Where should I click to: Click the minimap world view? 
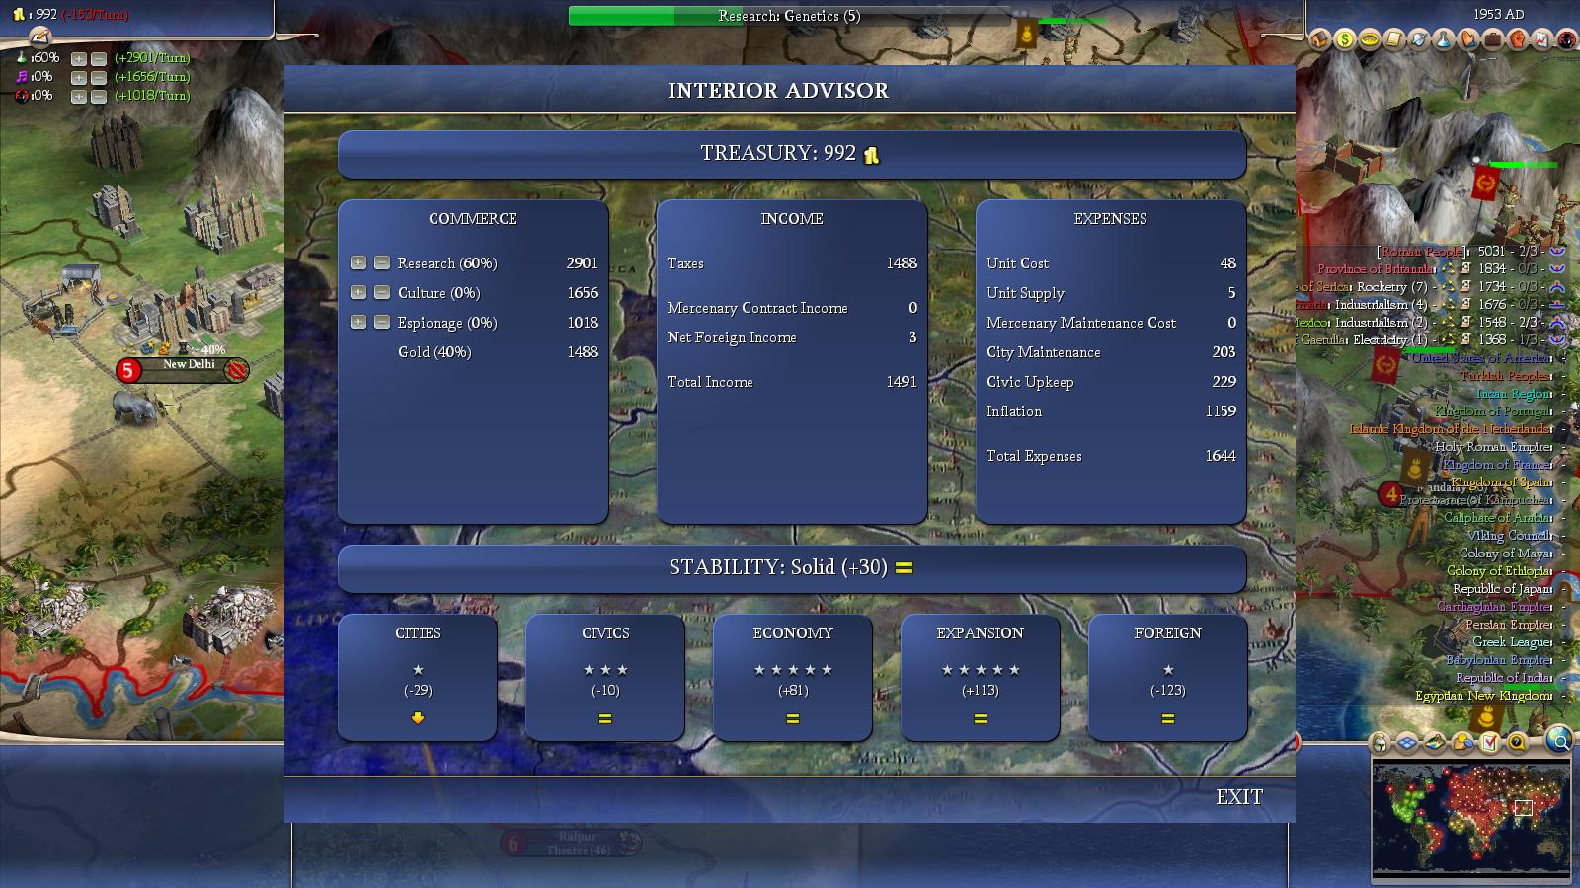[x=1471, y=820]
